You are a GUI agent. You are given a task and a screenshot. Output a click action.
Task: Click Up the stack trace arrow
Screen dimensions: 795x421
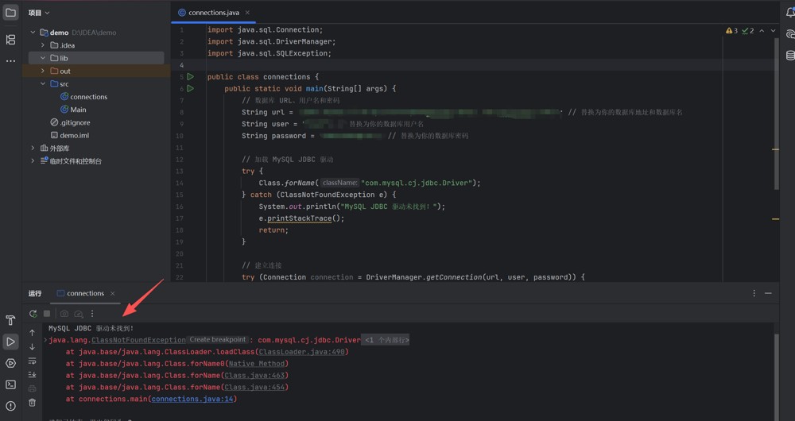click(x=32, y=333)
